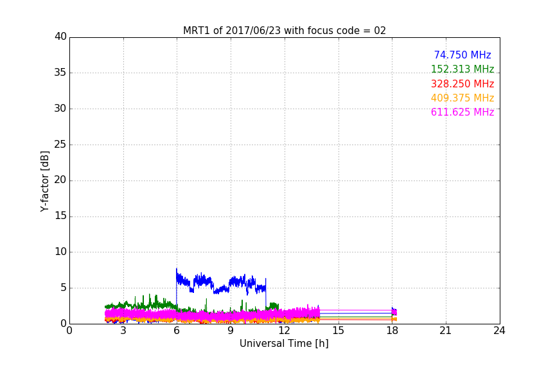This screenshot has height=370, width=555.
Task: Select the '611.625 MHz' legend label
Action: pyautogui.click(x=463, y=112)
